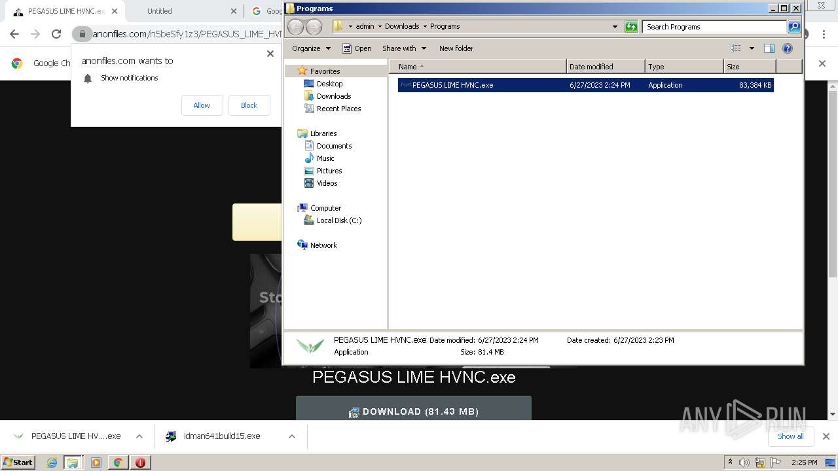
Task: Open Explorer help icon
Action: (x=788, y=48)
